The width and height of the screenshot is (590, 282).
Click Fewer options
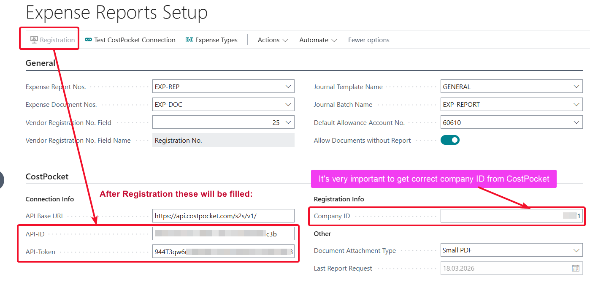tap(368, 40)
